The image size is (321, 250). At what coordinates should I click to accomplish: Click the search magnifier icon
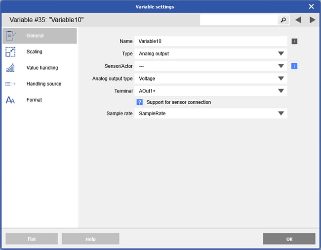coord(283,20)
